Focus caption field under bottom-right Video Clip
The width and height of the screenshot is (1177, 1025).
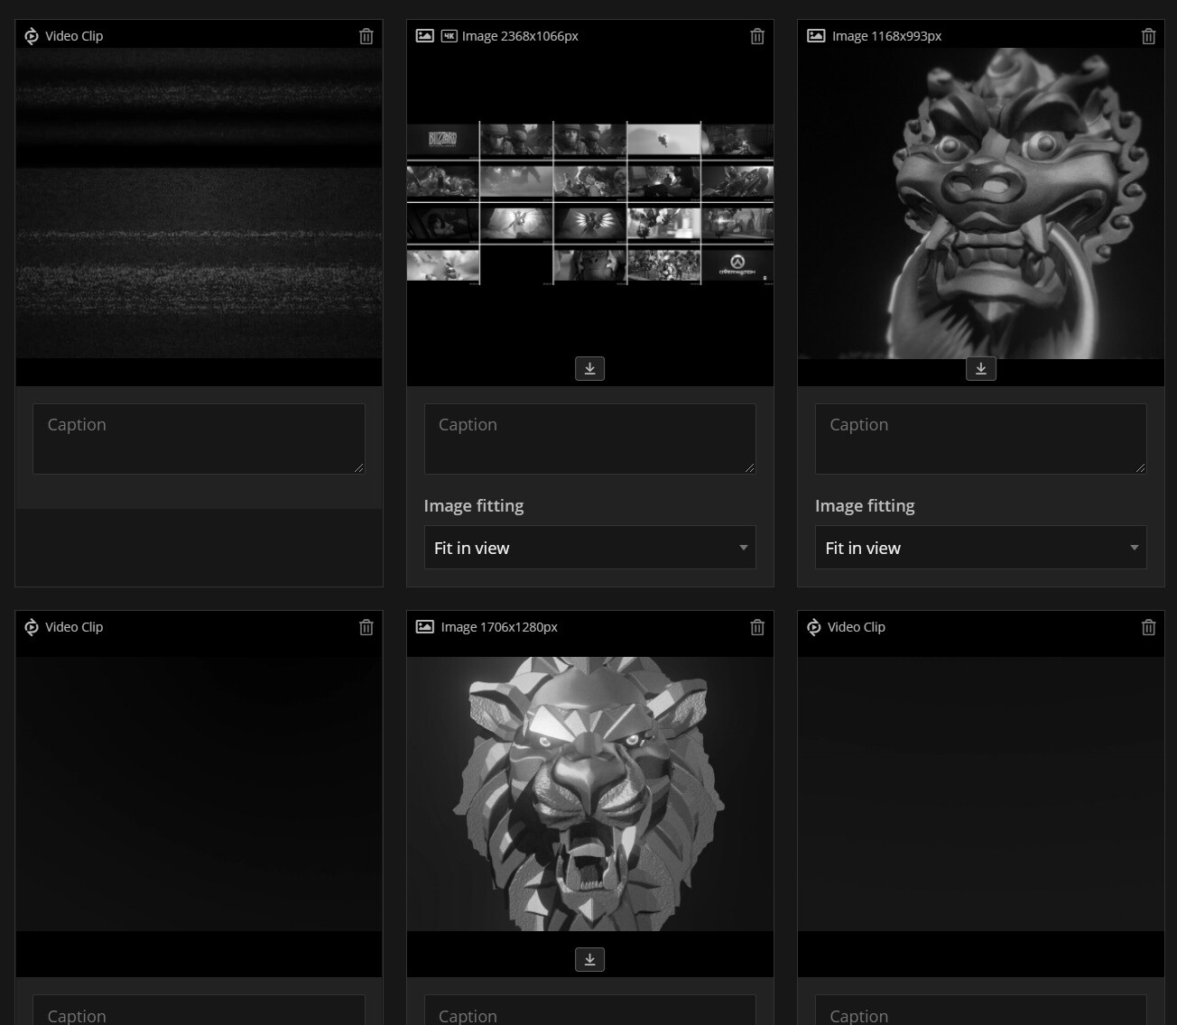[x=981, y=1010]
